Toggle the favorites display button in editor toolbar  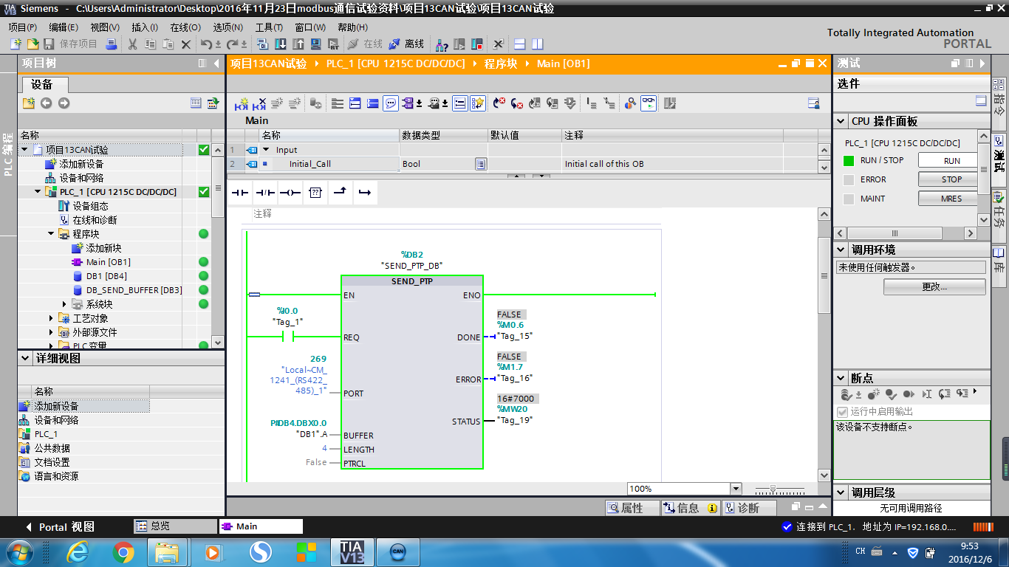(478, 103)
